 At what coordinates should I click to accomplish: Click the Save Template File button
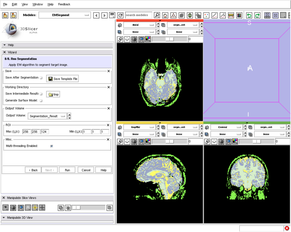pyautogui.click(x=63, y=79)
